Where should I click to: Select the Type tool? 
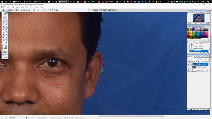pyautogui.click(x=7, y=34)
